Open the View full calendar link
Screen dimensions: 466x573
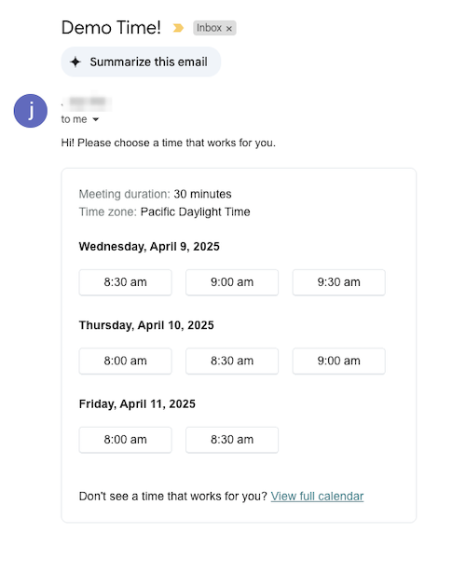click(317, 497)
